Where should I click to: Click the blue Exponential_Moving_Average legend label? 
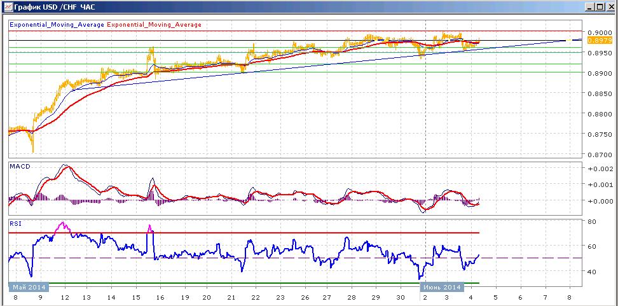57,24
